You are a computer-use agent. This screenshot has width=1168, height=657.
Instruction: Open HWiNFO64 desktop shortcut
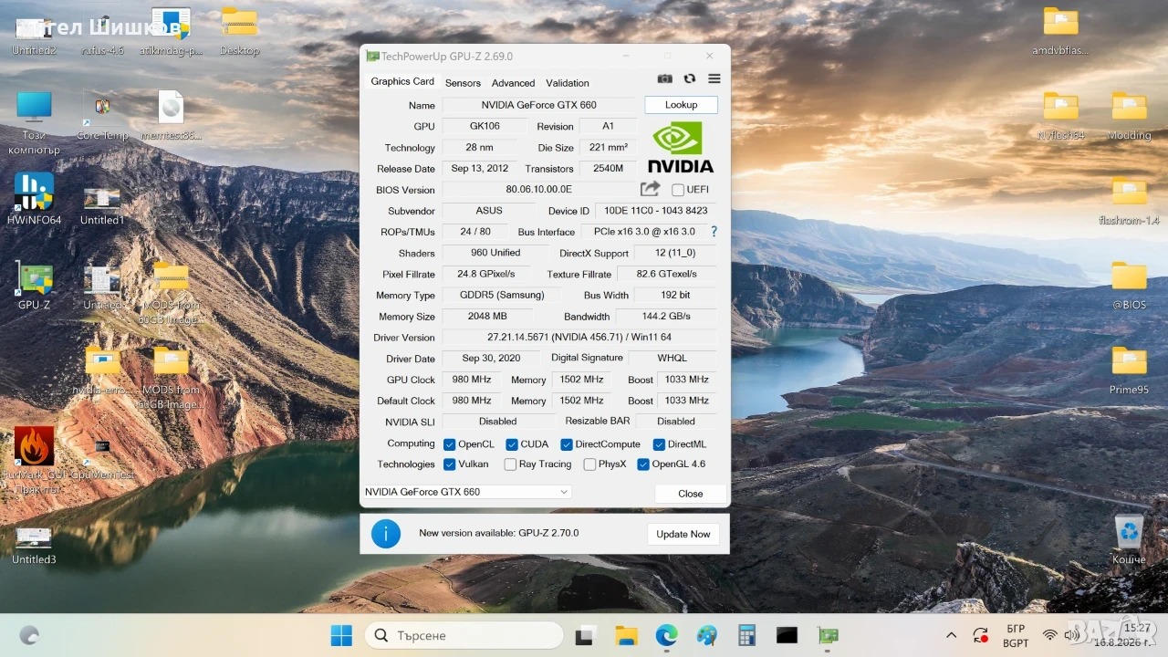pyautogui.click(x=34, y=198)
